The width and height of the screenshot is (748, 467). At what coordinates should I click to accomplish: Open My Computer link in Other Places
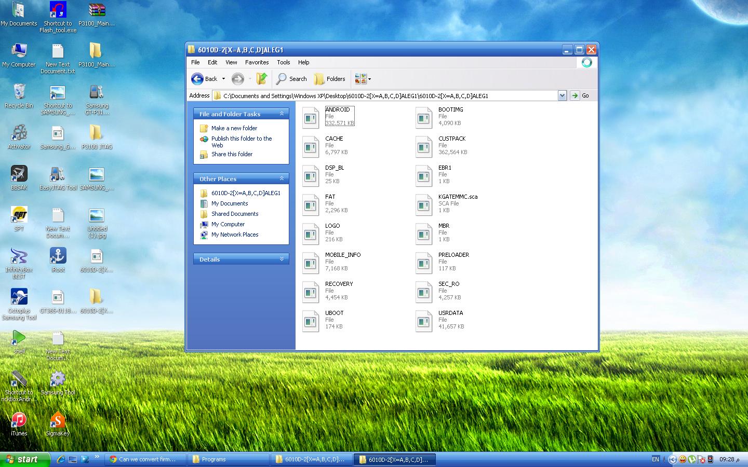point(228,224)
